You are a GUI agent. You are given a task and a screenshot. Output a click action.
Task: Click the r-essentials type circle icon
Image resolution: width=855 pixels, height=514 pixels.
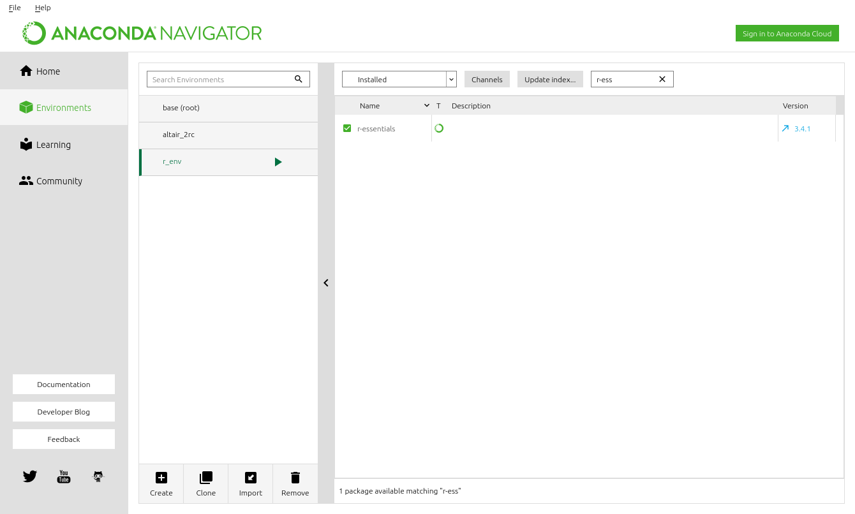(x=439, y=128)
